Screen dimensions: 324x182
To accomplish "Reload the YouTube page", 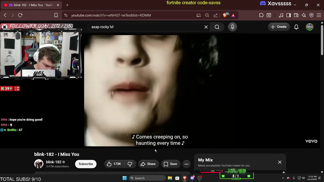I will pyautogui.click(x=20, y=15).
